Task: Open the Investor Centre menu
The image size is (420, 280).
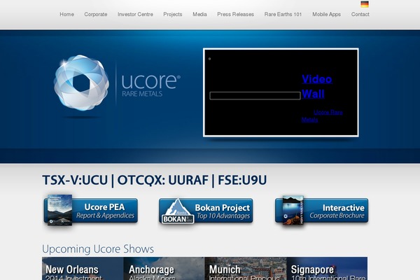Action: click(135, 15)
